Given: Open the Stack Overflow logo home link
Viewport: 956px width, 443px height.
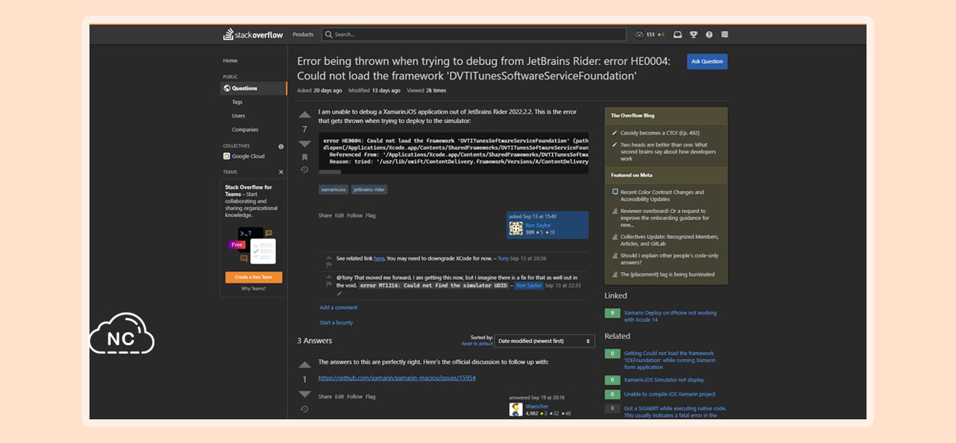Looking at the screenshot, I should pos(253,34).
